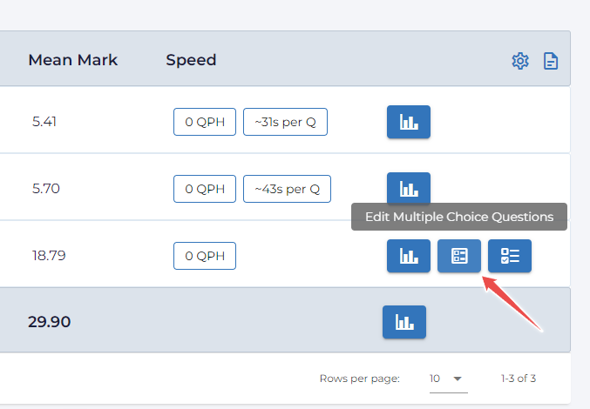590x409 pixels.
Task: Click the ~43s per Q badge
Action: pos(287,187)
